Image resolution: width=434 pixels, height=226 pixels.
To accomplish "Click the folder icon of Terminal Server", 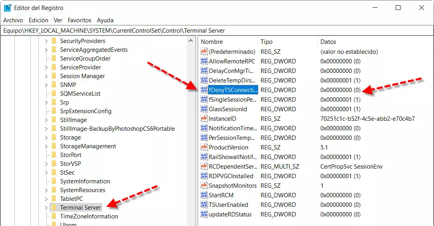I will pos(54,207).
